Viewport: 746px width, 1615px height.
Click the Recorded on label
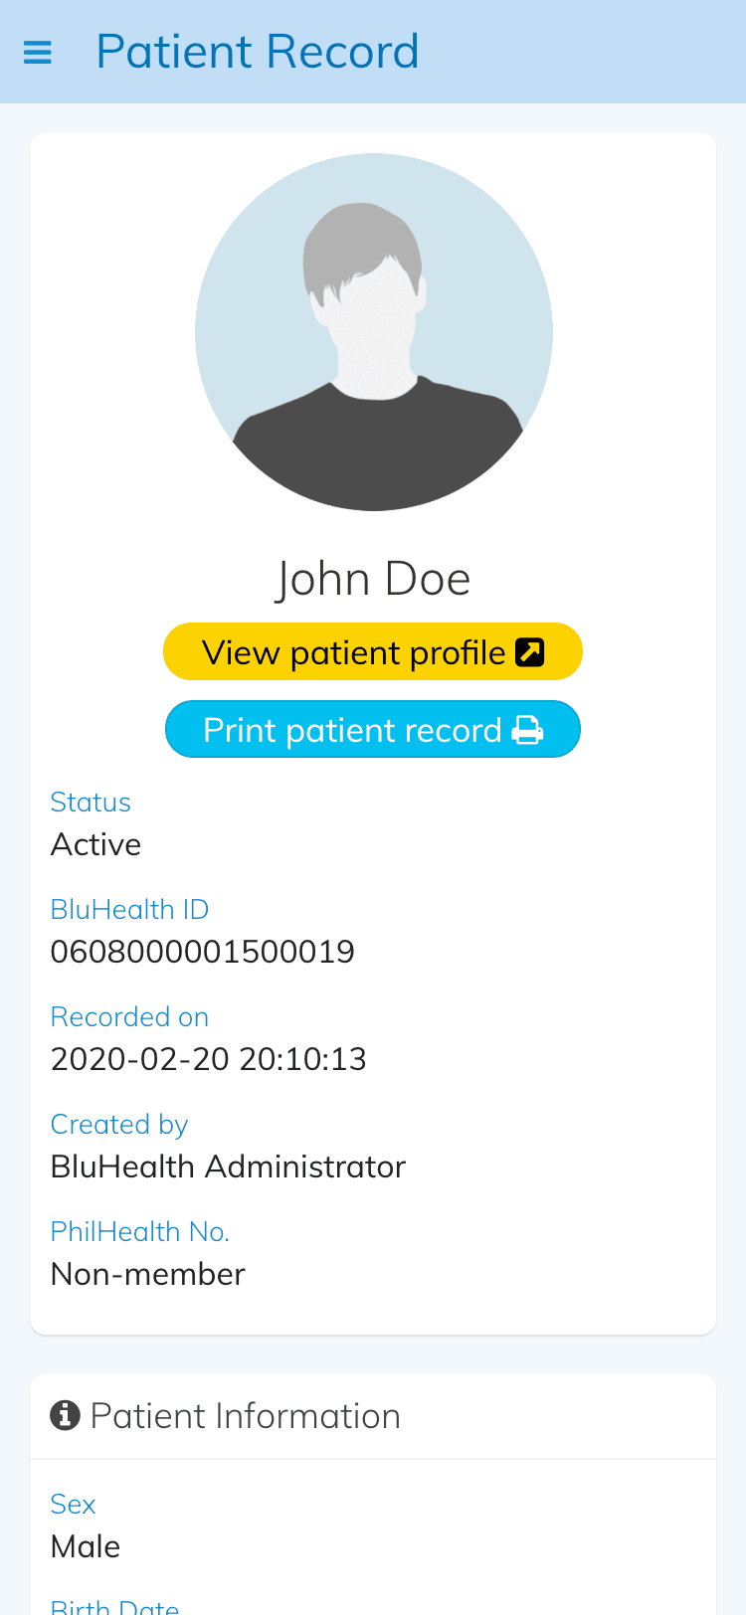click(129, 1017)
